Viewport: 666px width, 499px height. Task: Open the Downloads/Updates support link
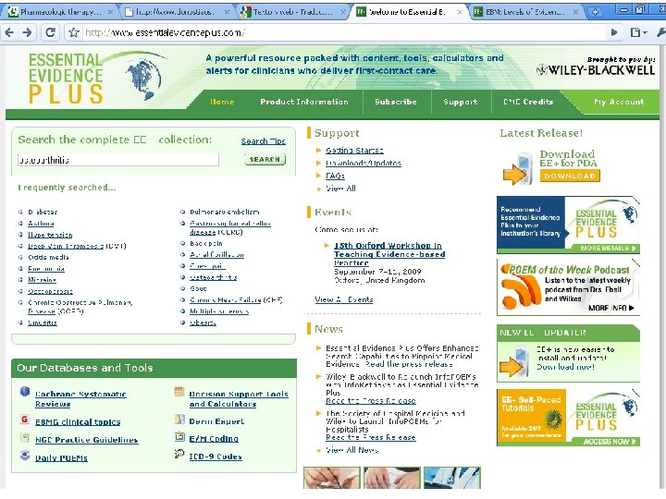pyautogui.click(x=364, y=163)
